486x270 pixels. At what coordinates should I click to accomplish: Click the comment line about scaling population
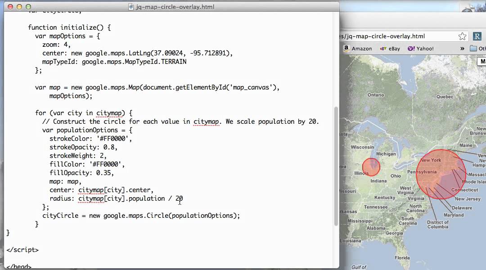coord(181,121)
